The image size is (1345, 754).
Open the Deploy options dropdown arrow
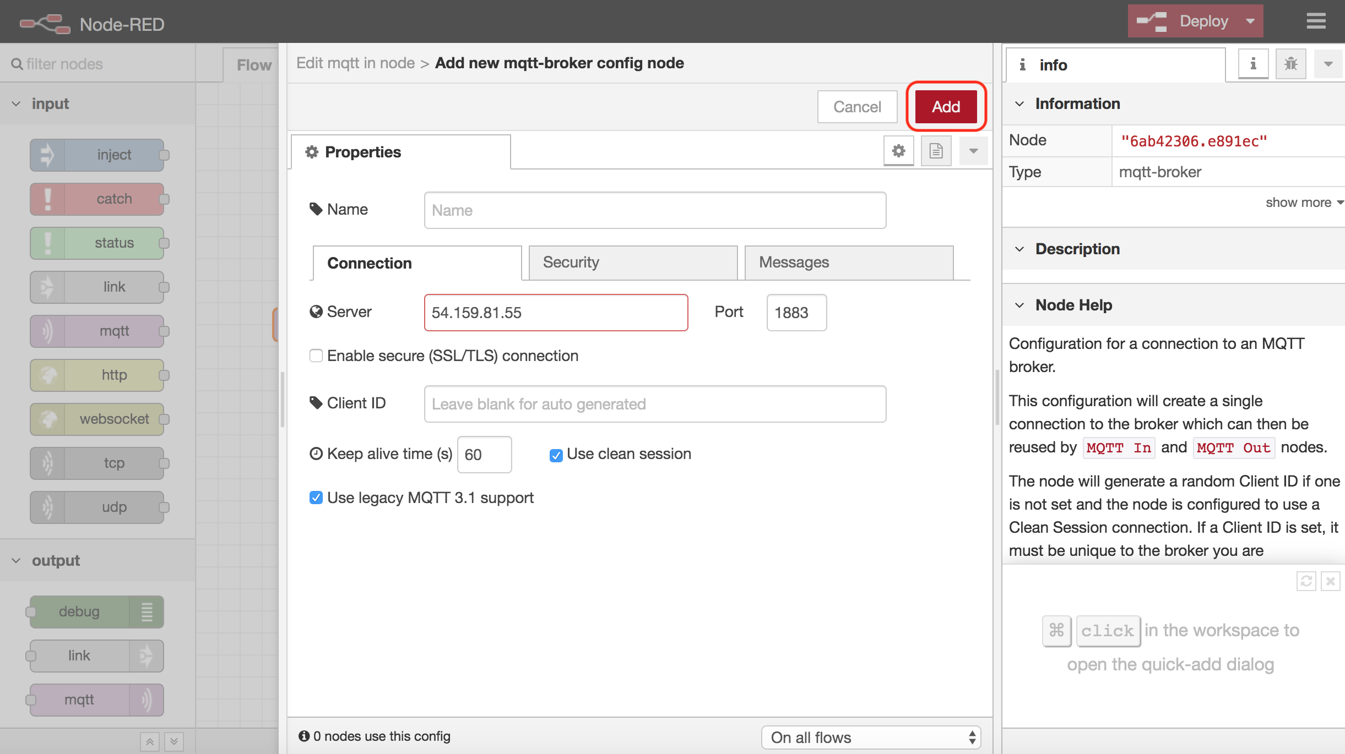click(1250, 21)
